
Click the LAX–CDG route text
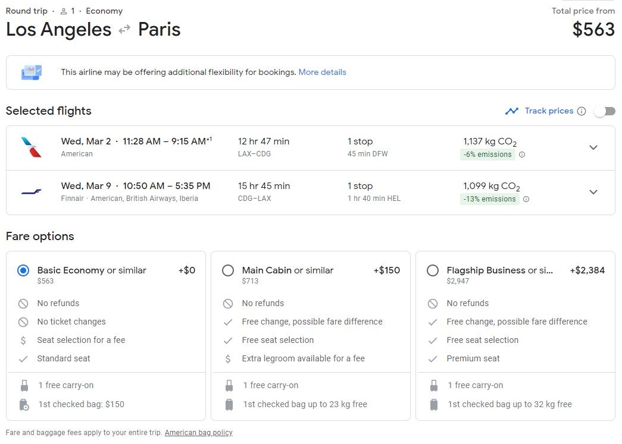pos(254,154)
